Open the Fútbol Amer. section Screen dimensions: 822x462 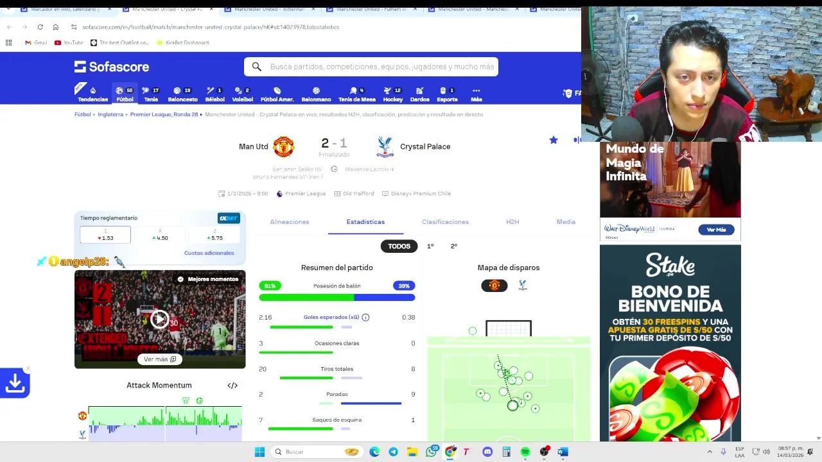point(277,94)
